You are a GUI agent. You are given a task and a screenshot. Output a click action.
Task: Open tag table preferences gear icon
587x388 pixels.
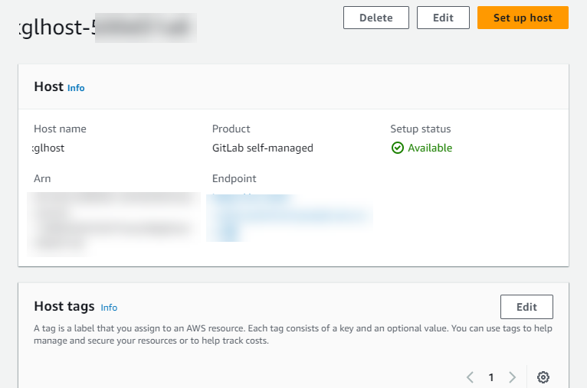(x=543, y=377)
